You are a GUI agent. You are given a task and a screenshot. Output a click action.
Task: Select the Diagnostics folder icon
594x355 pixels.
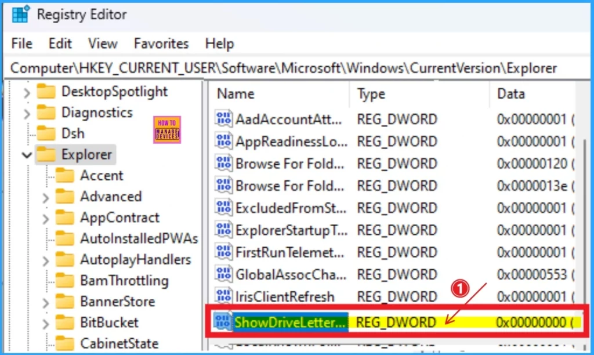point(46,112)
